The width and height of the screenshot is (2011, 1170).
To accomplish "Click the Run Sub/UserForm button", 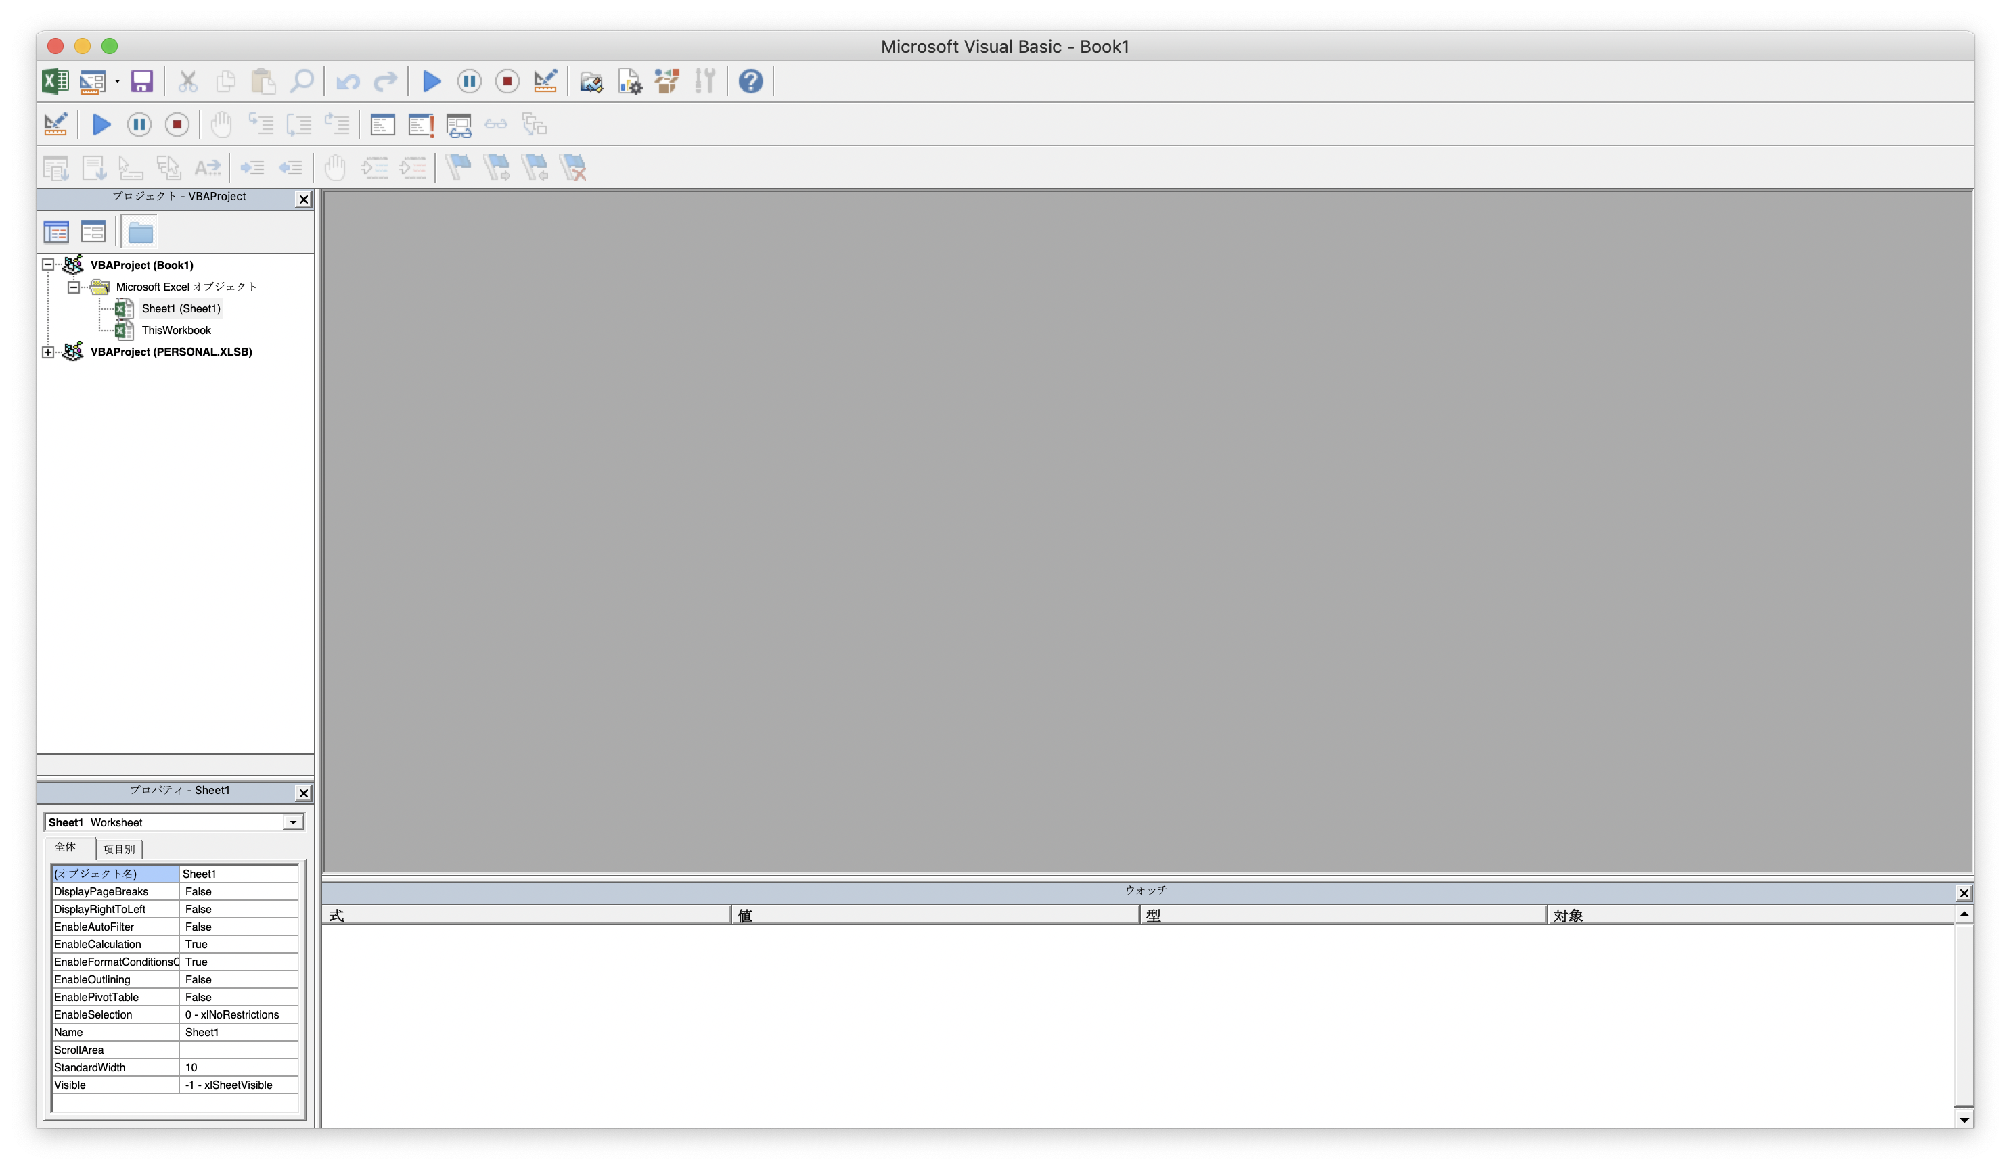I will click(x=431, y=80).
